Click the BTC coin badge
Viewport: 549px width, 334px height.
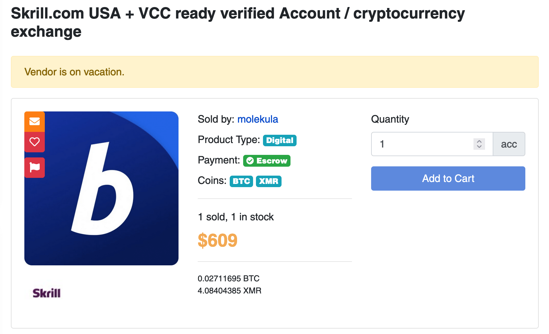[x=241, y=181]
